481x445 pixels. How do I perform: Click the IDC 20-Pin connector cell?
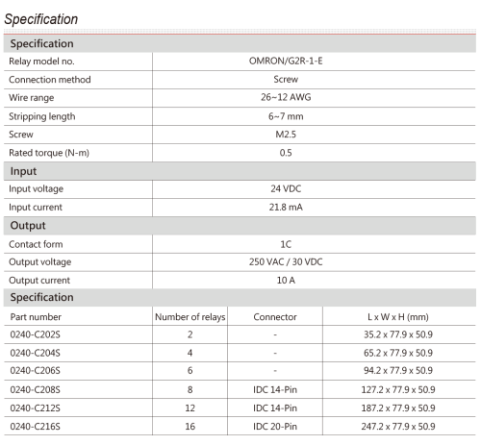point(275,427)
